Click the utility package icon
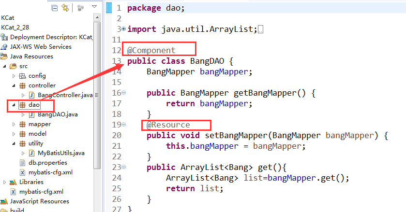 tap(23, 143)
